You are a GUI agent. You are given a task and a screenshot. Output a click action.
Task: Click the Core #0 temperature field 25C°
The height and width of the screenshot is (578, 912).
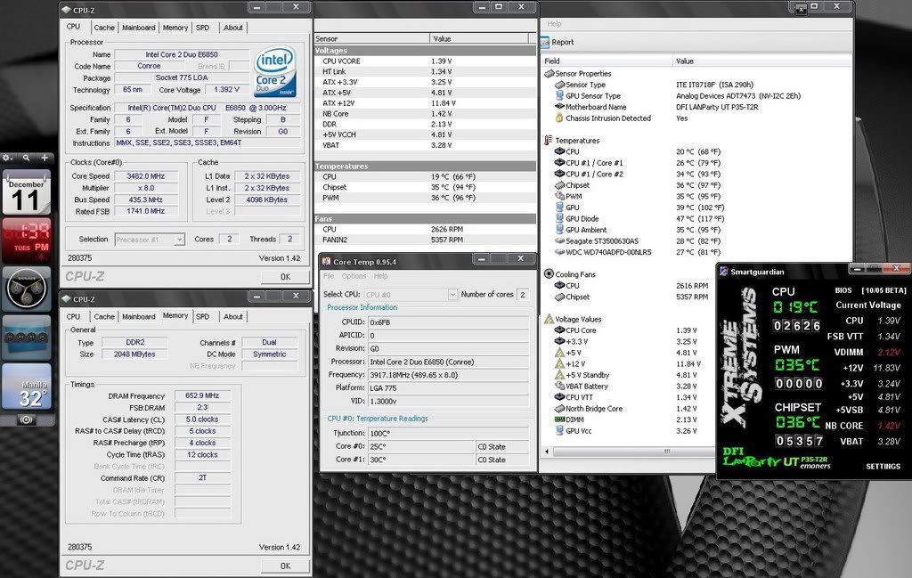421,446
